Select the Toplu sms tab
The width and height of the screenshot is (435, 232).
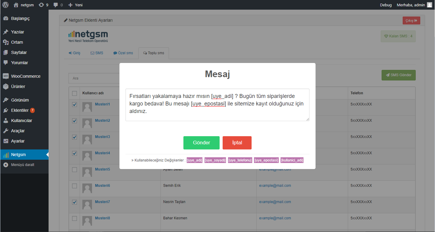click(x=154, y=53)
